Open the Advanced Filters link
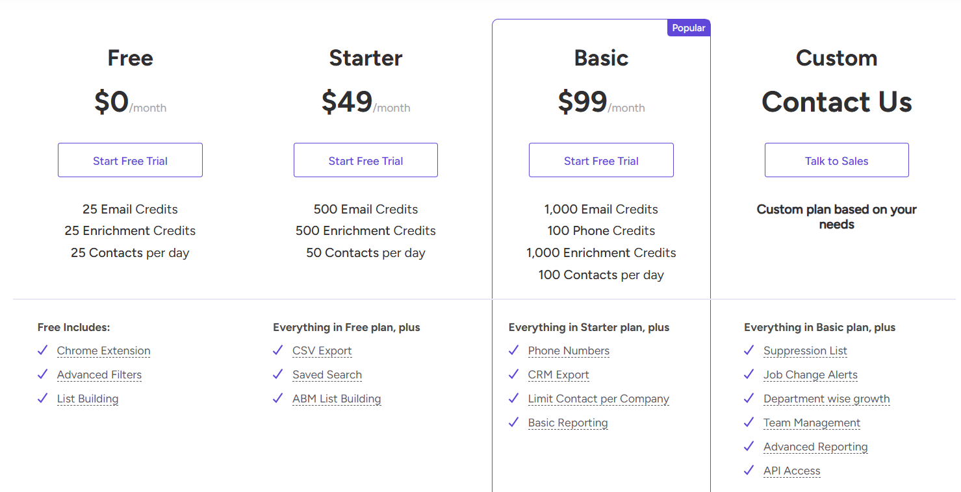The image size is (961, 492). (x=99, y=375)
